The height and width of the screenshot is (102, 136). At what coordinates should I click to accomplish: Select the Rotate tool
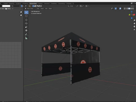pyautogui.click(x=26, y=23)
